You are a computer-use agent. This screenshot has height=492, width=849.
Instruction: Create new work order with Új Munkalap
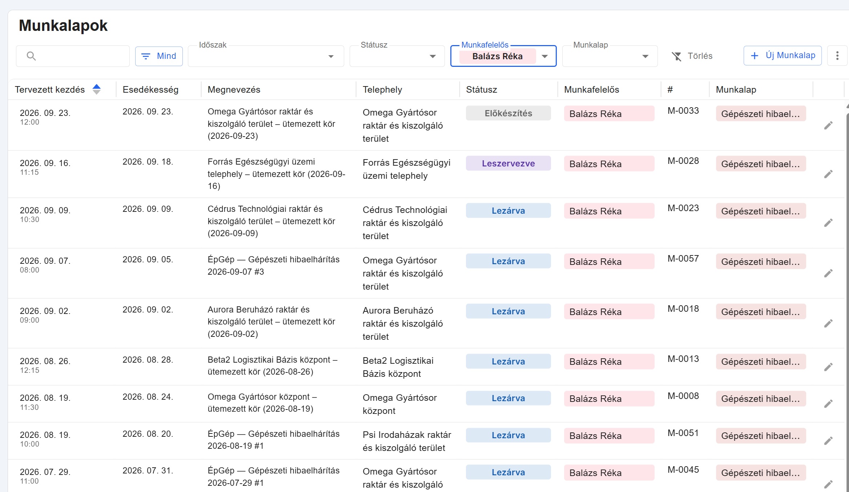tap(782, 56)
